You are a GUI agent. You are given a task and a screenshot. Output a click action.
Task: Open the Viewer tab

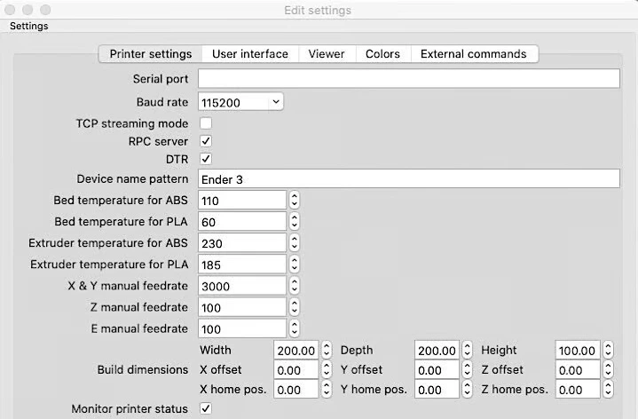pyautogui.click(x=327, y=54)
